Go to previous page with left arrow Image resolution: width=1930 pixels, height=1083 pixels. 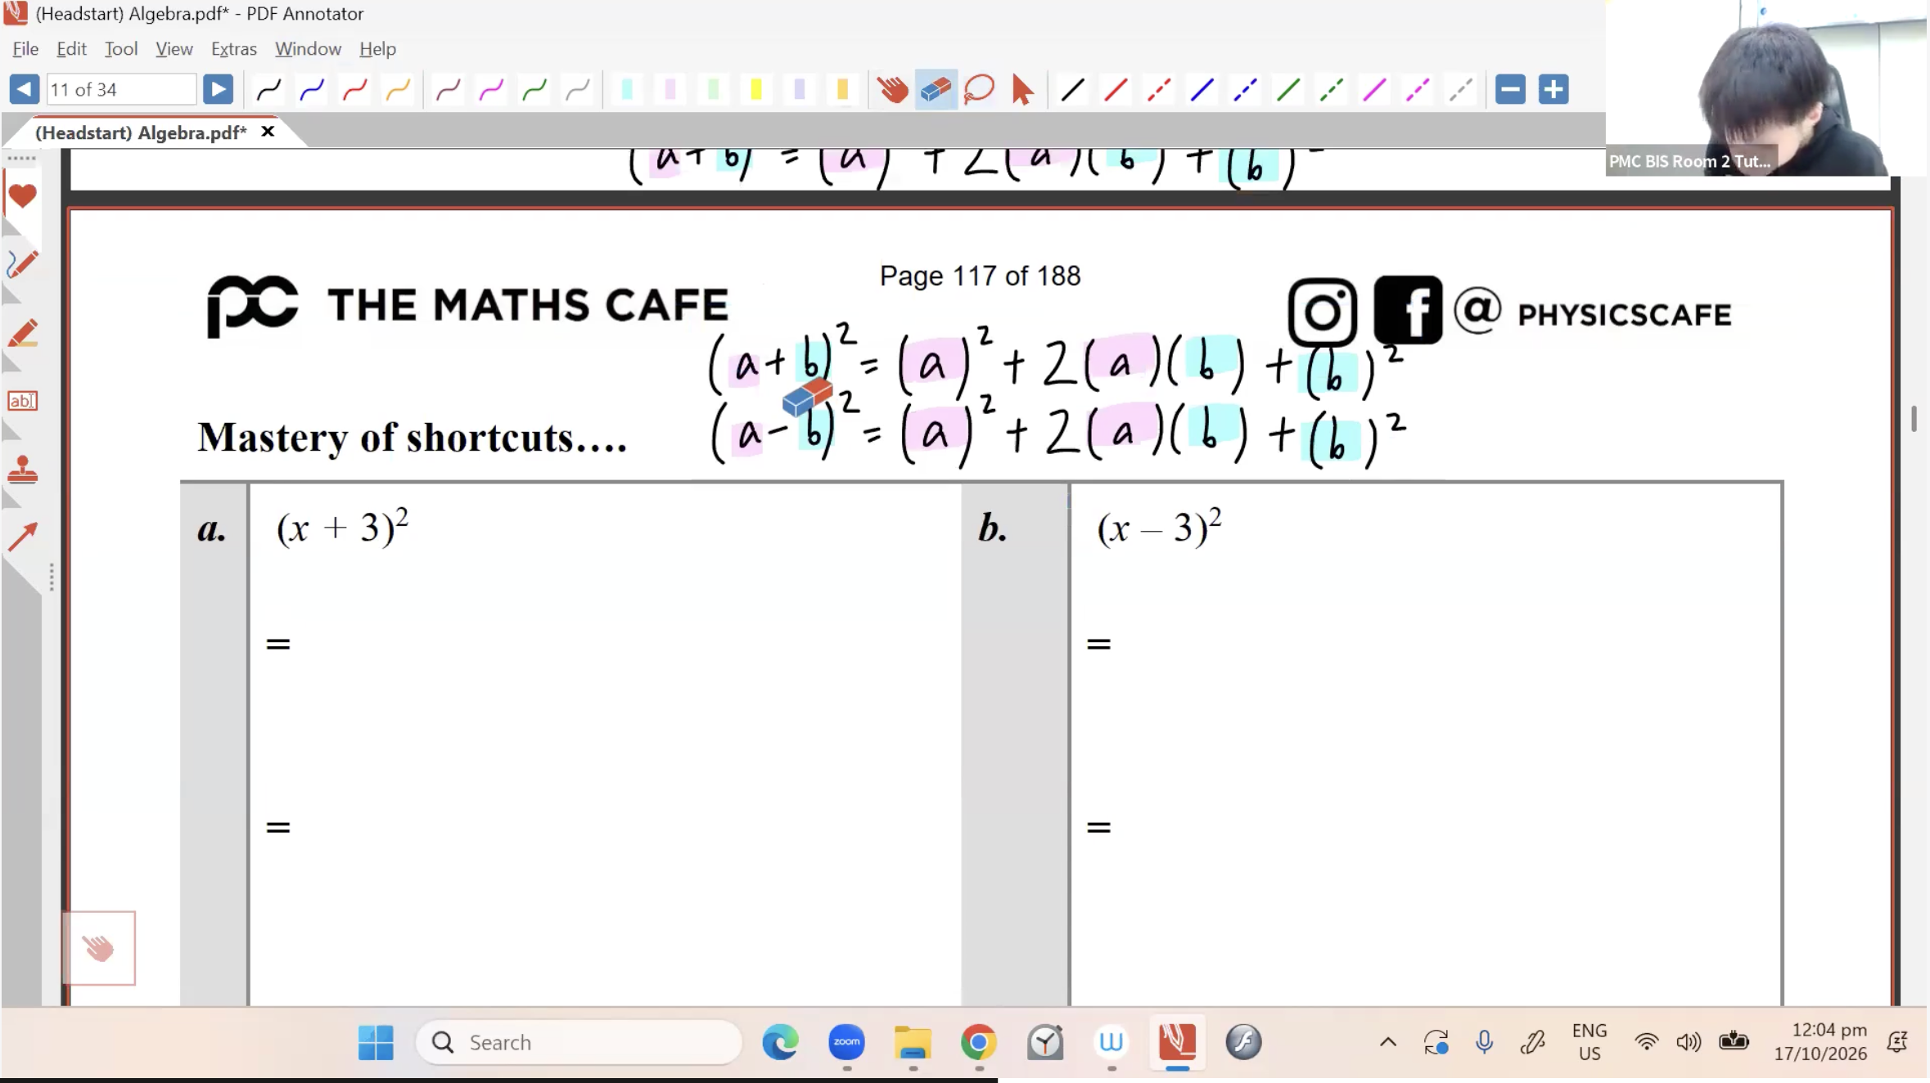(x=24, y=89)
